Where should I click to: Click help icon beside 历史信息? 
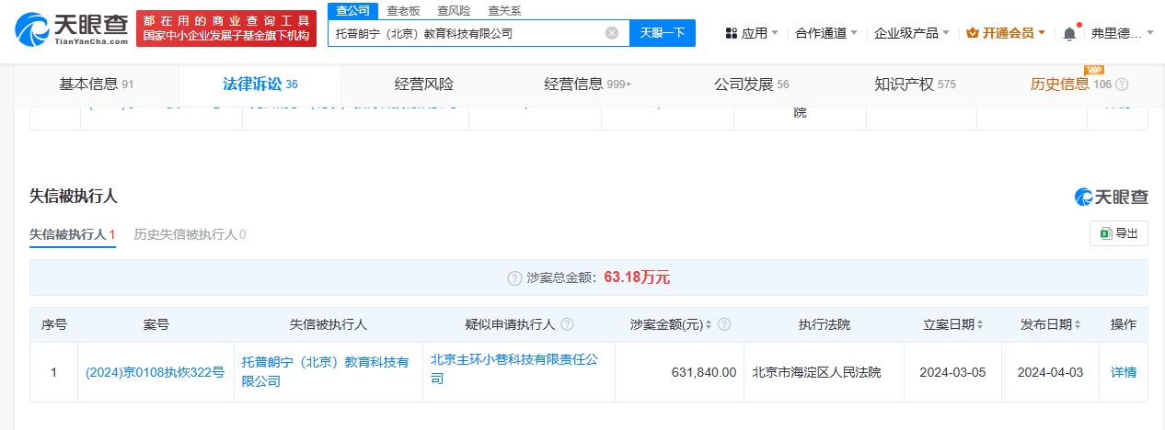[x=1122, y=85]
